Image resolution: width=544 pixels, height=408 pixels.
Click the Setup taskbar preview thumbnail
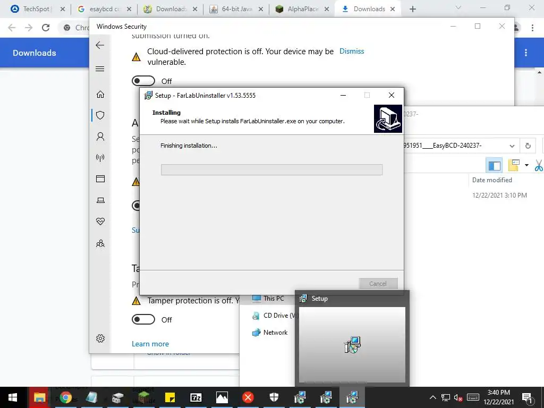[x=352, y=344]
